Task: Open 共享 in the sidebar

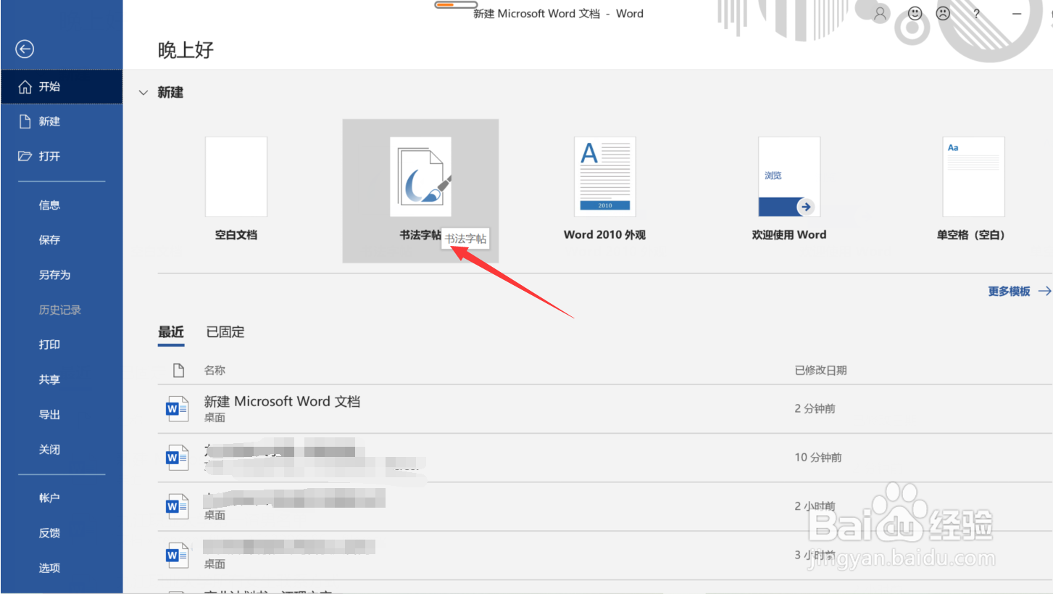Action: [49, 379]
